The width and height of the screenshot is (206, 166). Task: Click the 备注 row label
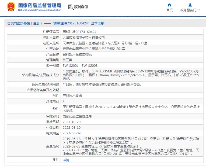coord(56,109)
